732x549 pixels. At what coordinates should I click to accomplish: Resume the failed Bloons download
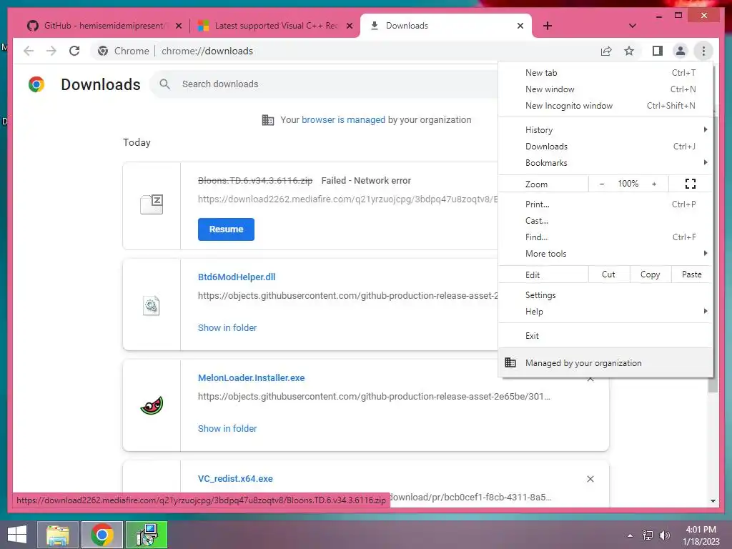click(226, 229)
